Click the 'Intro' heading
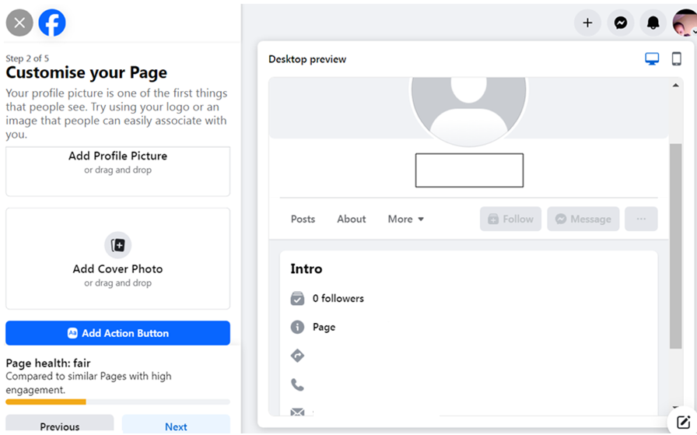Screen dimensions: 697x435 click(306, 268)
